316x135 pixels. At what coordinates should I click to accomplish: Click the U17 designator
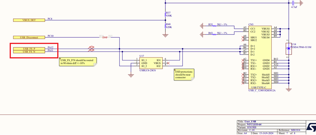[x=142, y=56]
